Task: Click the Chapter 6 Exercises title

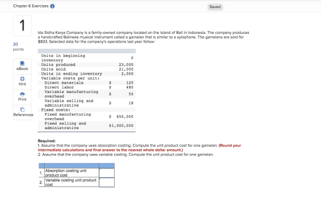Action: [x=31, y=6]
